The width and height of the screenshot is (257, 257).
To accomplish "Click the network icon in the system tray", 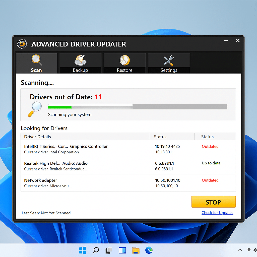I will 249,250.
